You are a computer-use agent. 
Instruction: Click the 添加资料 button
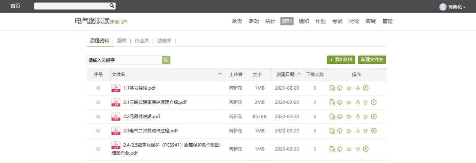[341, 60]
